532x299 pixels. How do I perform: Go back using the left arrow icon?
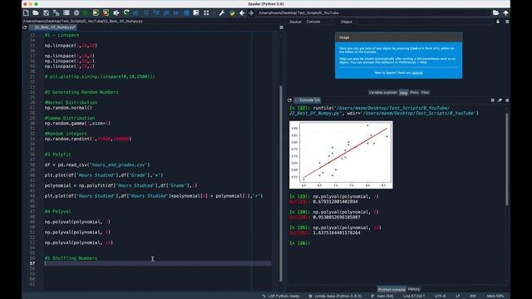(x=242, y=13)
